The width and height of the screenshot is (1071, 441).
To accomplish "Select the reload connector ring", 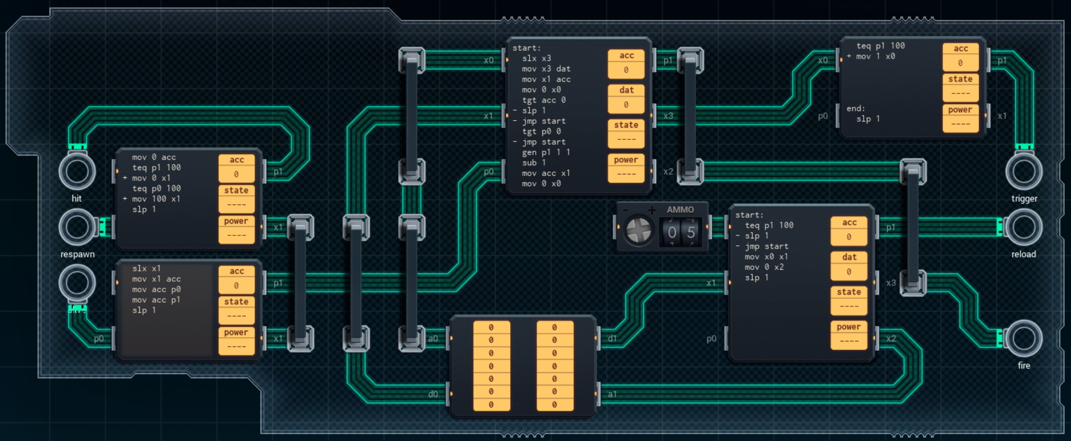I will coord(1023,228).
